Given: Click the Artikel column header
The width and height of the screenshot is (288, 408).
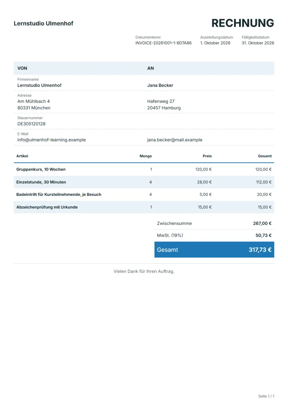Looking at the screenshot, I should pyautogui.click(x=22, y=156).
